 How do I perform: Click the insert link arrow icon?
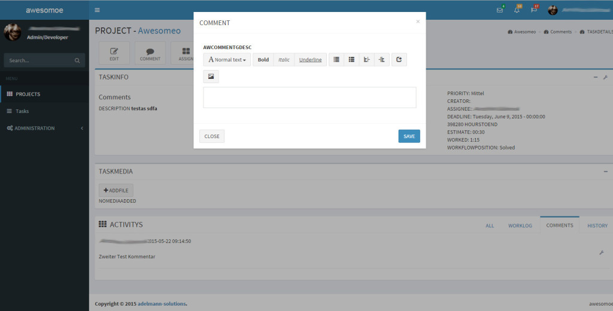[399, 60]
